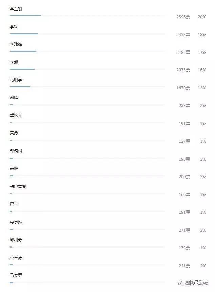Select the 耶利奇 poll option name

16,240
